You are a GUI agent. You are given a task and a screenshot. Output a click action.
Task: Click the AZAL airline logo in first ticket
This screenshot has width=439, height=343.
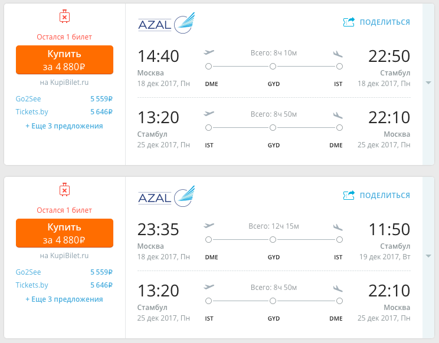[166, 23]
